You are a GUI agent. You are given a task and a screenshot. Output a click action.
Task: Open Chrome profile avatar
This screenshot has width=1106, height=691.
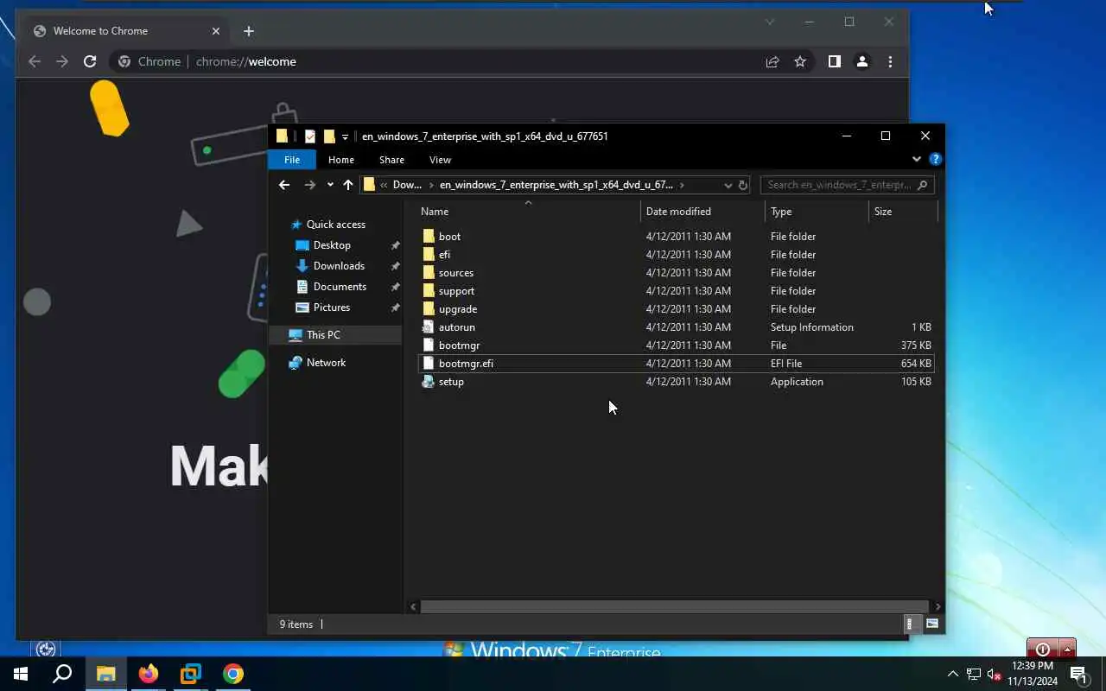[x=861, y=61]
